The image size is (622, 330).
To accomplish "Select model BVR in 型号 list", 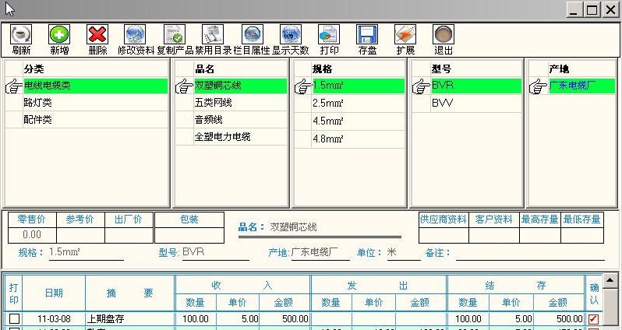I will click(x=476, y=86).
